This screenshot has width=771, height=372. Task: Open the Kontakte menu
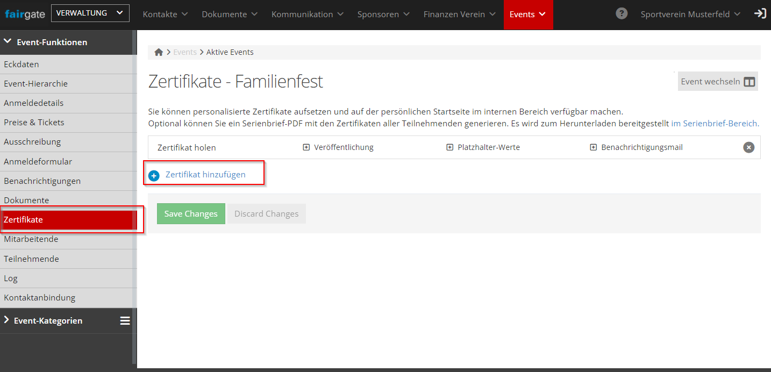[x=165, y=15]
